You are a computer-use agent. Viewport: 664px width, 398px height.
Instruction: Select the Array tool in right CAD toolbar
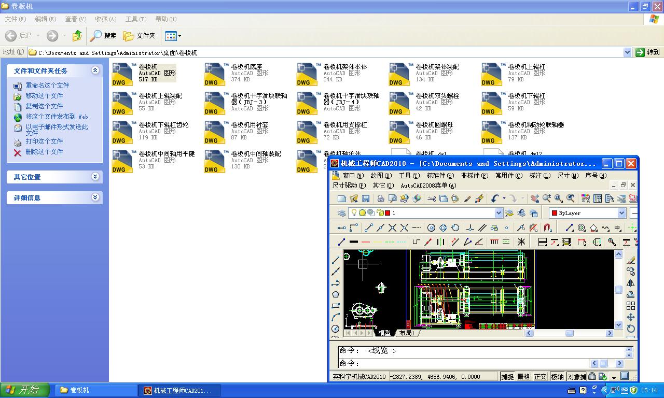coord(631,306)
